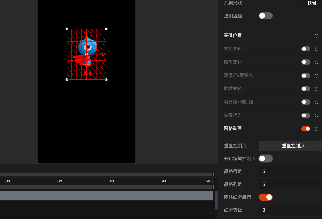
Task: Enable the 颜色变化 toggle
Action: click(306, 49)
